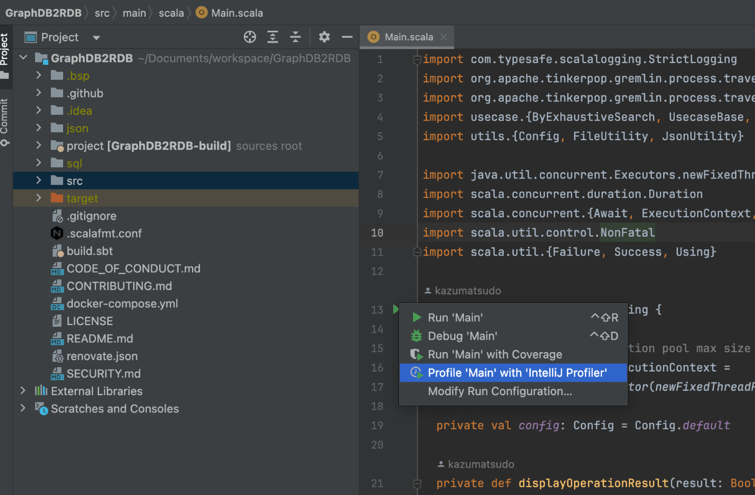The height and width of the screenshot is (495, 755).
Task: Open Project panel gear settings
Action: [324, 37]
